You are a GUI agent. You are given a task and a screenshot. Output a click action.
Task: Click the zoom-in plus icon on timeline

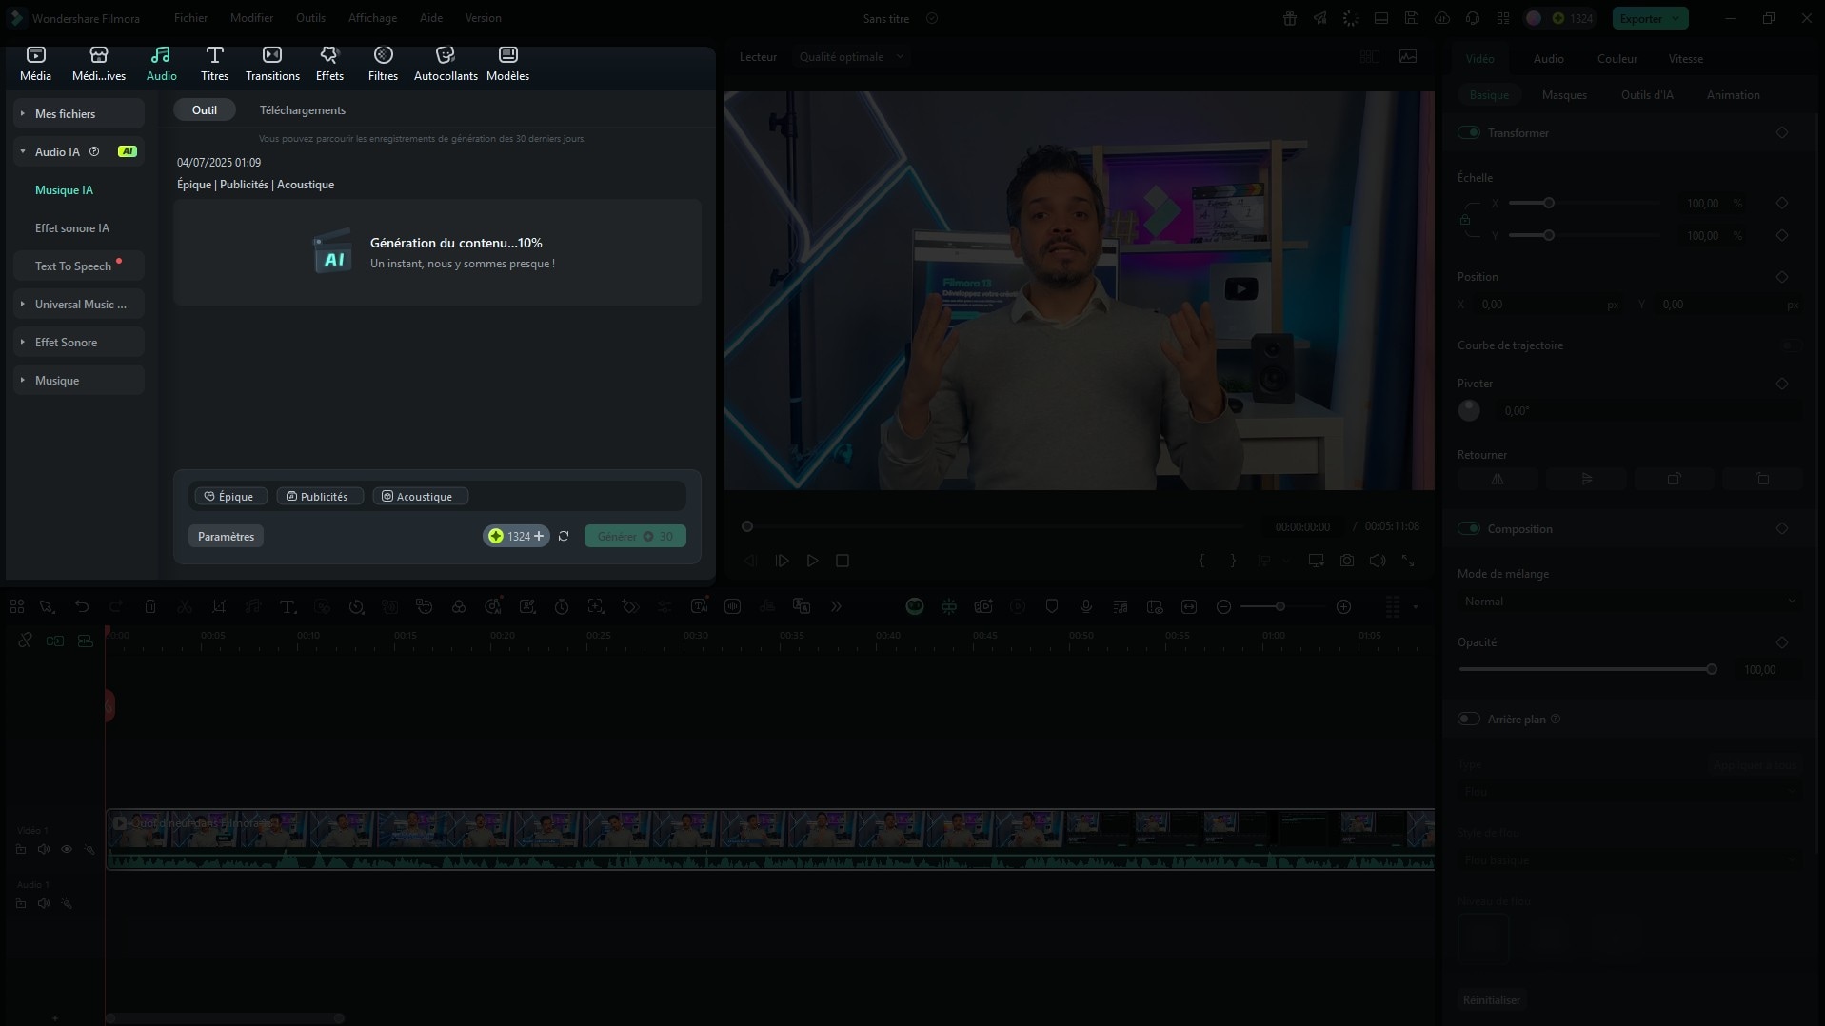1344,606
